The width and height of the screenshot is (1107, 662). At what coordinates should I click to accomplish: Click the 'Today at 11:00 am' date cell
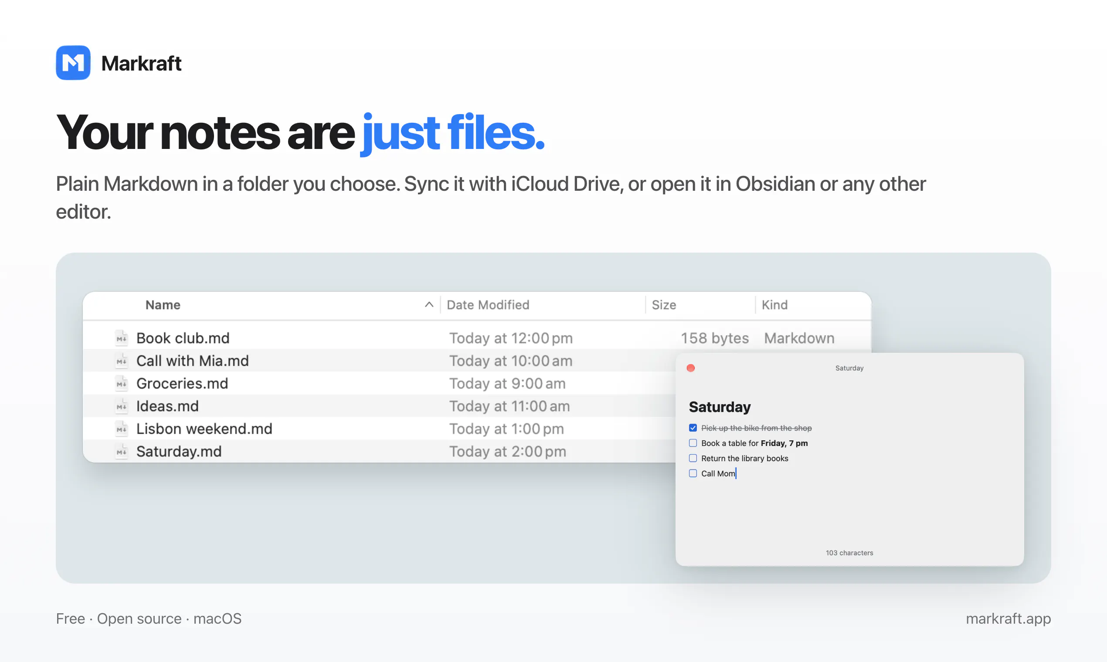509,406
